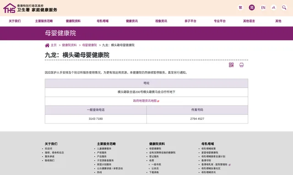Open footer link 欢迎词
This screenshot has width=293, height=175.
point(49,149)
